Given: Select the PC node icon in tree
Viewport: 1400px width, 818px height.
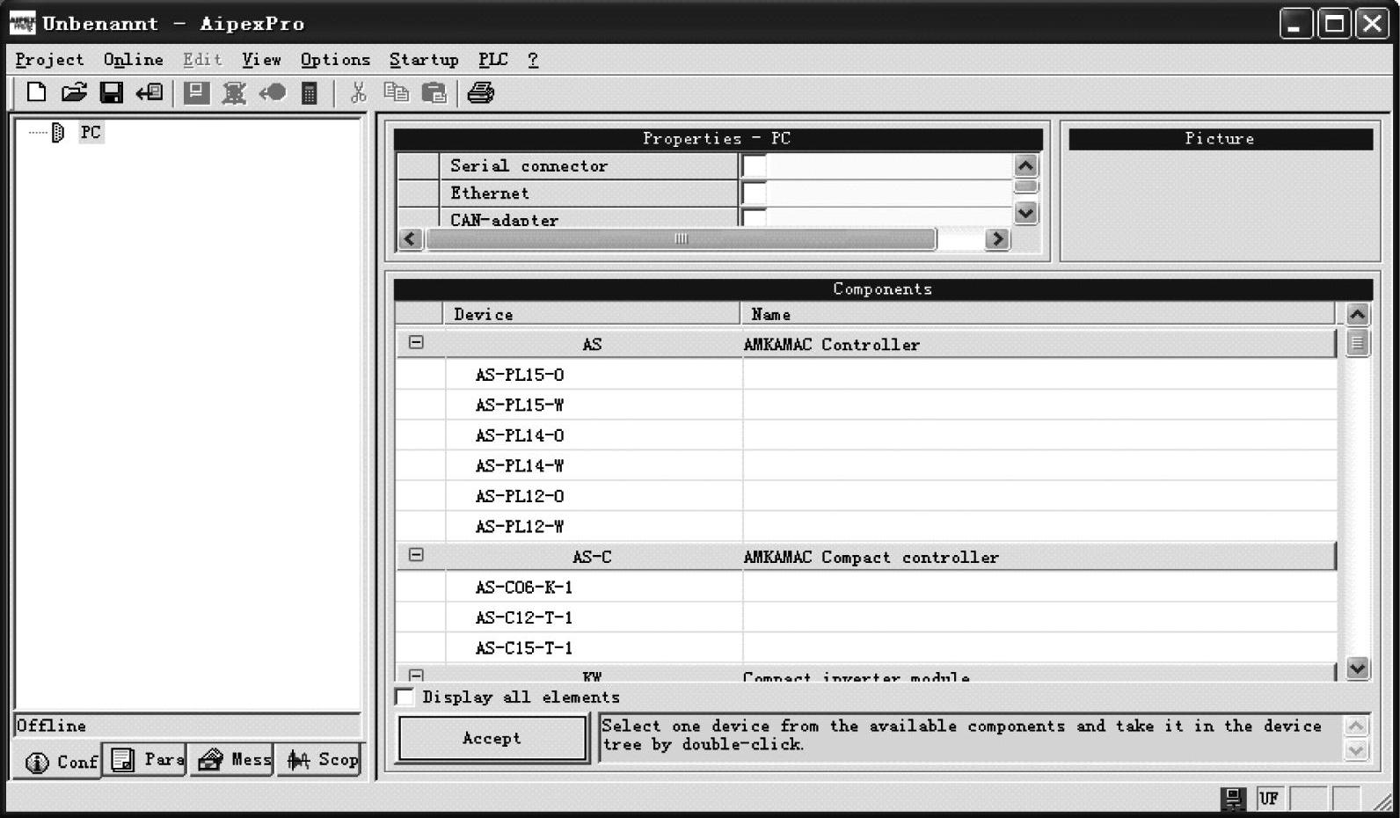Looking at the screenshot, I should 58,133.
